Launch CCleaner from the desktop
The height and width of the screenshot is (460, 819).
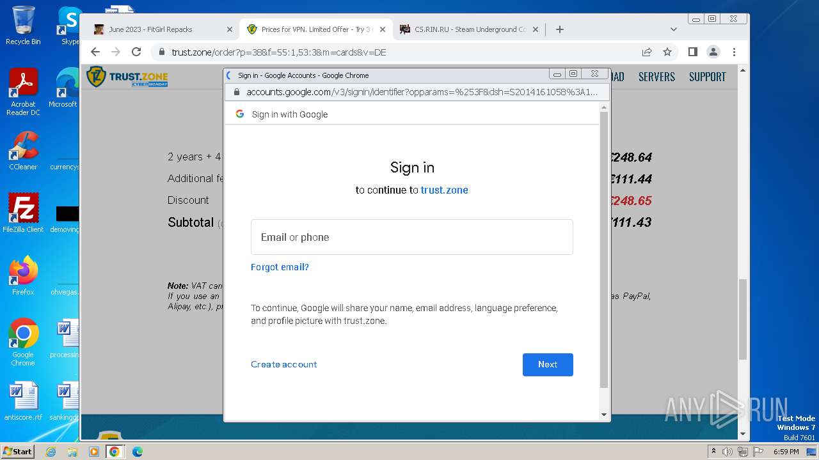(x=23, y=151)
